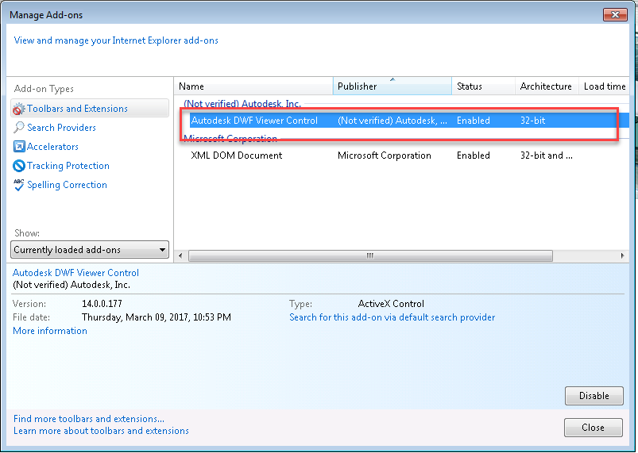Click the '(Not verified) Autodesk, Inc.' group header
The height and width of the screenshot is (453, 638).
point(242,104)
